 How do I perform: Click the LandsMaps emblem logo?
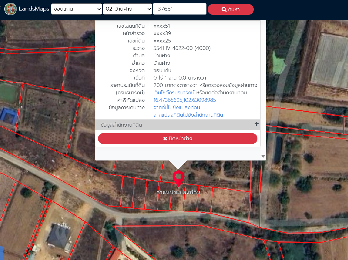click(11, 9)
